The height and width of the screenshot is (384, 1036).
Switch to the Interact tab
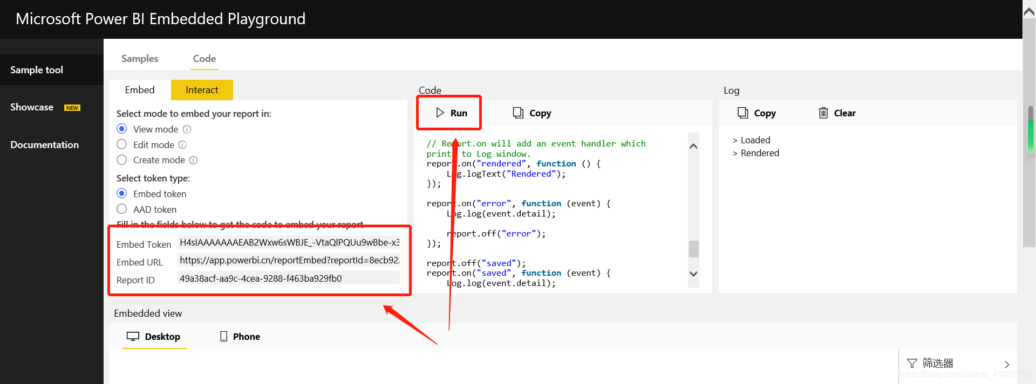[202, 90]
